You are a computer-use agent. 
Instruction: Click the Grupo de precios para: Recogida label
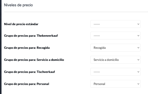coord(27,48)
